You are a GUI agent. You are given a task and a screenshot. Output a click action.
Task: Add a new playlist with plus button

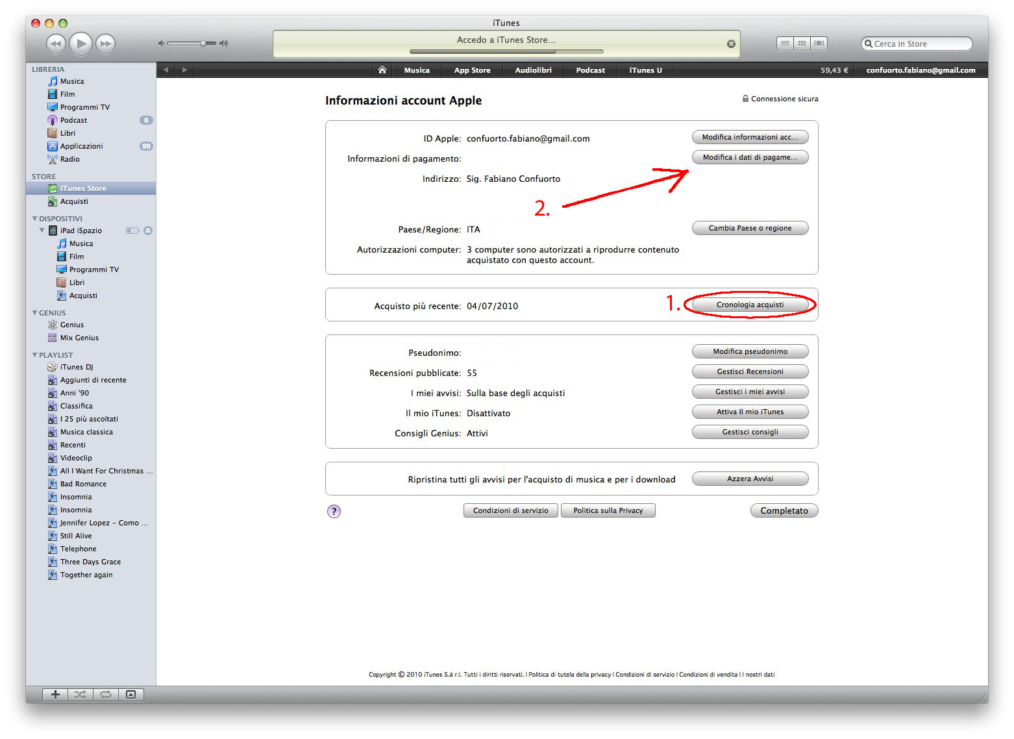tap(55, 694)
